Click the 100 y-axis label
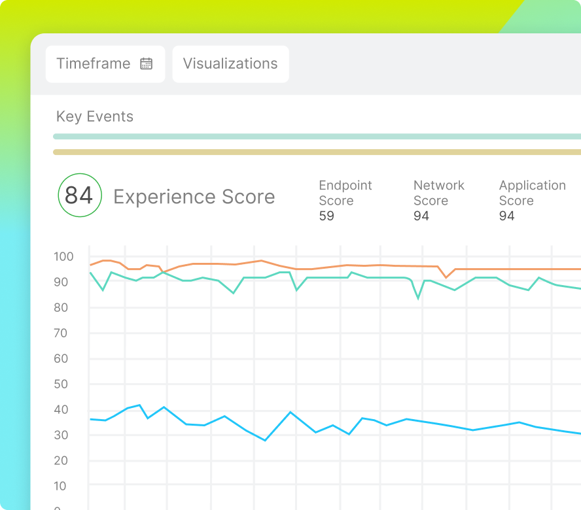 (63, 257)
